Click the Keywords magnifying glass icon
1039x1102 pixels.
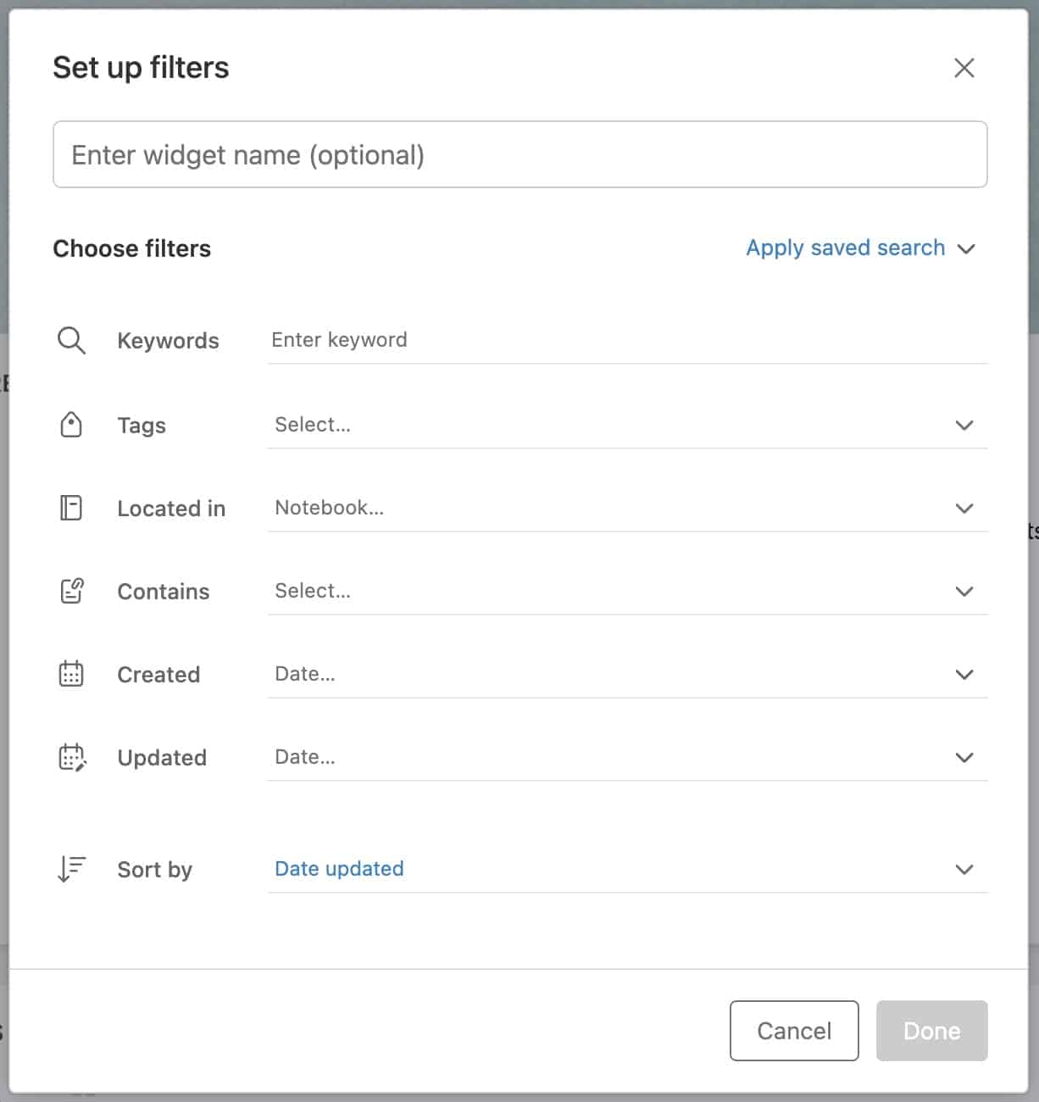(x=71, y=341)
